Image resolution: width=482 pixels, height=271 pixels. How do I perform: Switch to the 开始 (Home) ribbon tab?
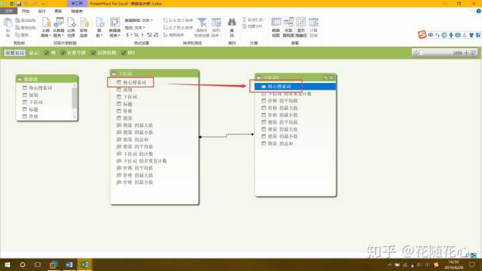(x=25, y=11)
